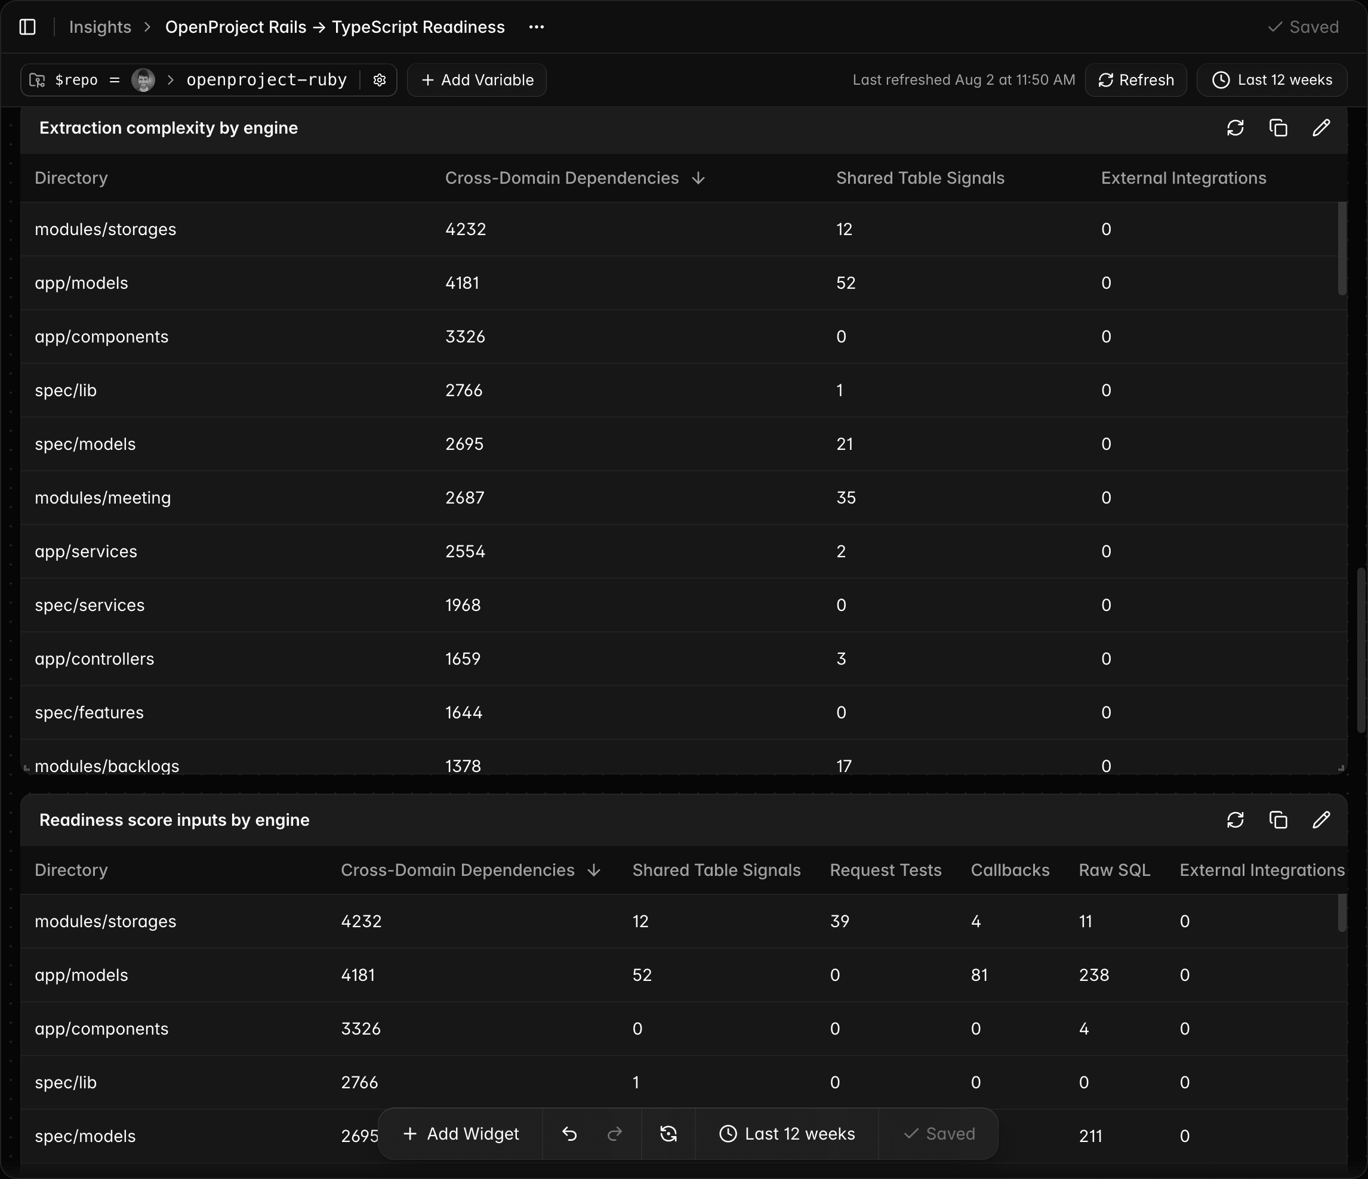Image resolution: width=1368 pixels, height=1179 pixels.
Task: Select app/components row in Extraction table
Action: click(683, 337)
